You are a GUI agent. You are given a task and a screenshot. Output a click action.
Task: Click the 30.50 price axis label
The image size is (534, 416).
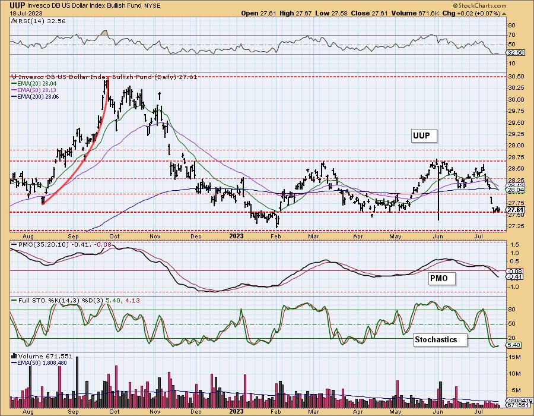click(516, 77)
